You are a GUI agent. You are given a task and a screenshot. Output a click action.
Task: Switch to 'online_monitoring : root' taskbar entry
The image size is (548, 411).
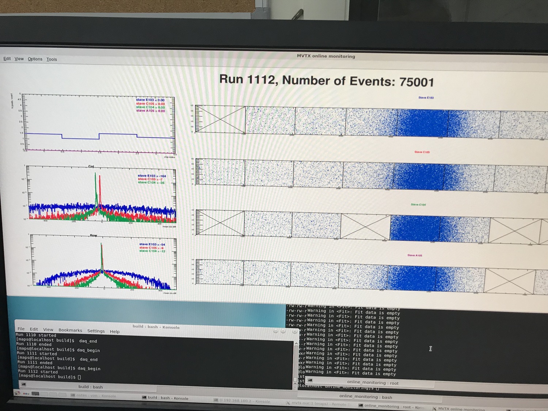392,406
